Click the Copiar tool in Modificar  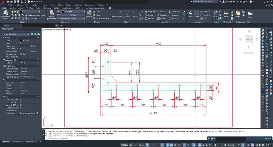pos(149,15)
